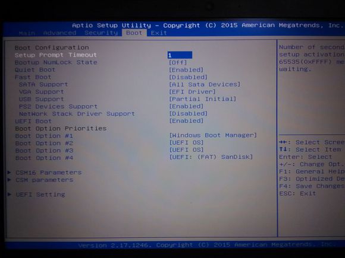Toggle Fast Boot [Disabled] value
Viewport: 345px width, 258px height.
(188, 77)
